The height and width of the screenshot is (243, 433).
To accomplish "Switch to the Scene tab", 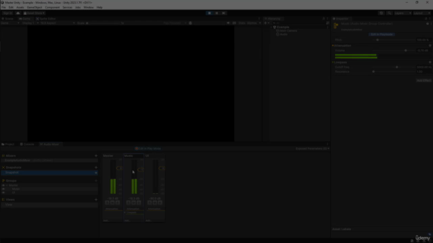I will (7, 19).
